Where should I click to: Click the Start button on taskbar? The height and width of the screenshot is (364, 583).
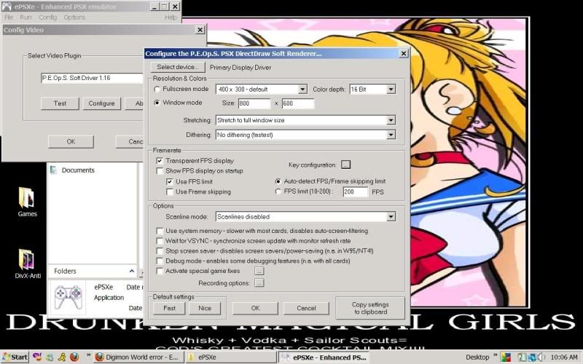pos(15,357)
